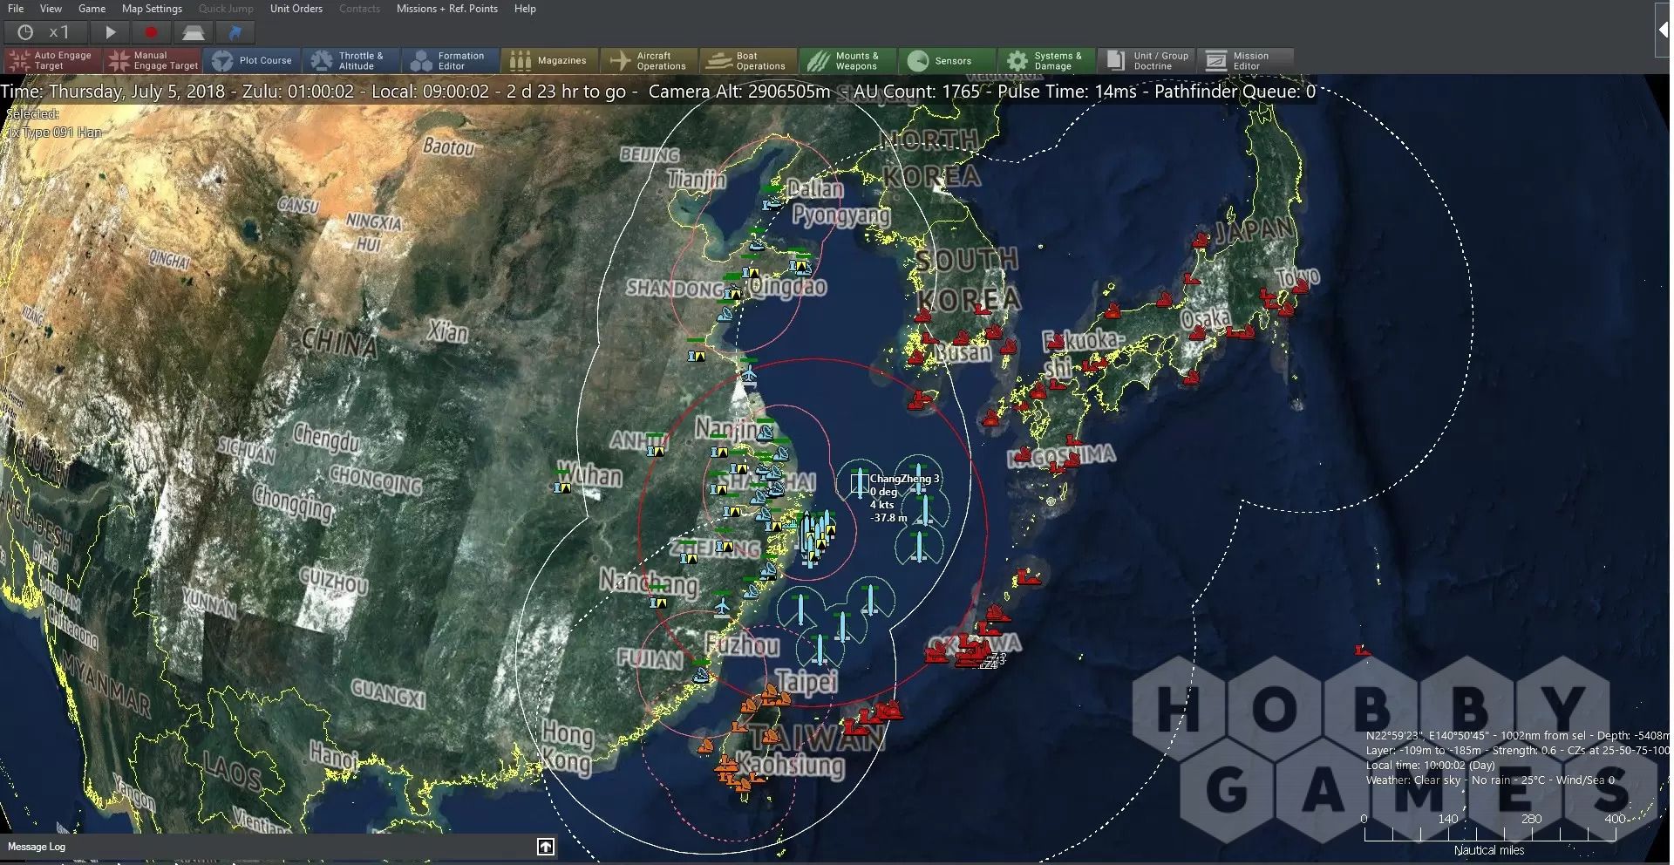Image resolution: width=1674 pixels, height=865 pixels.
Task: Activate Auto Engage Target
Action: click(52, 60)
